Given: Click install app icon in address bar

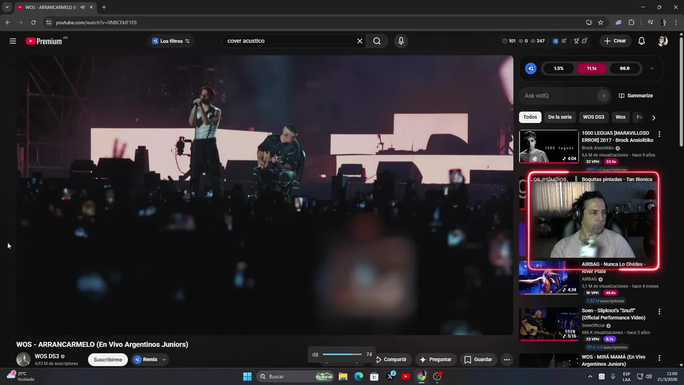Looking at the screenshot, I should tap(589, 22).
